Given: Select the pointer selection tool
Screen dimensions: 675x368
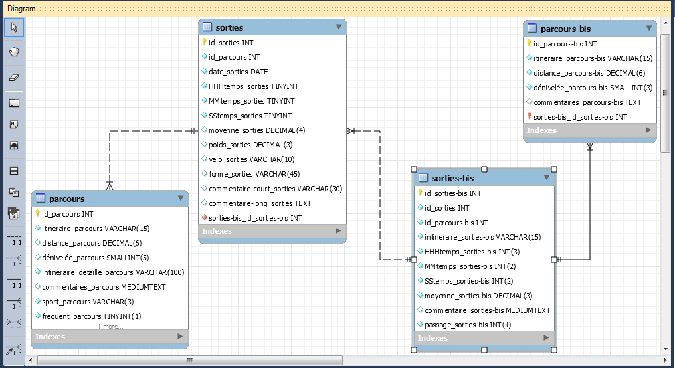Looking at the screenshot, I should coord(14,27).
